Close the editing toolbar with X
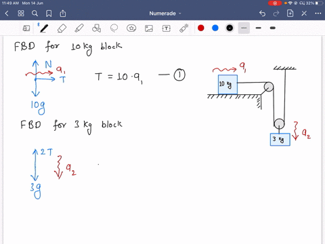The height and width of the screenshot is (244, 325). click(x=304, y=14)
